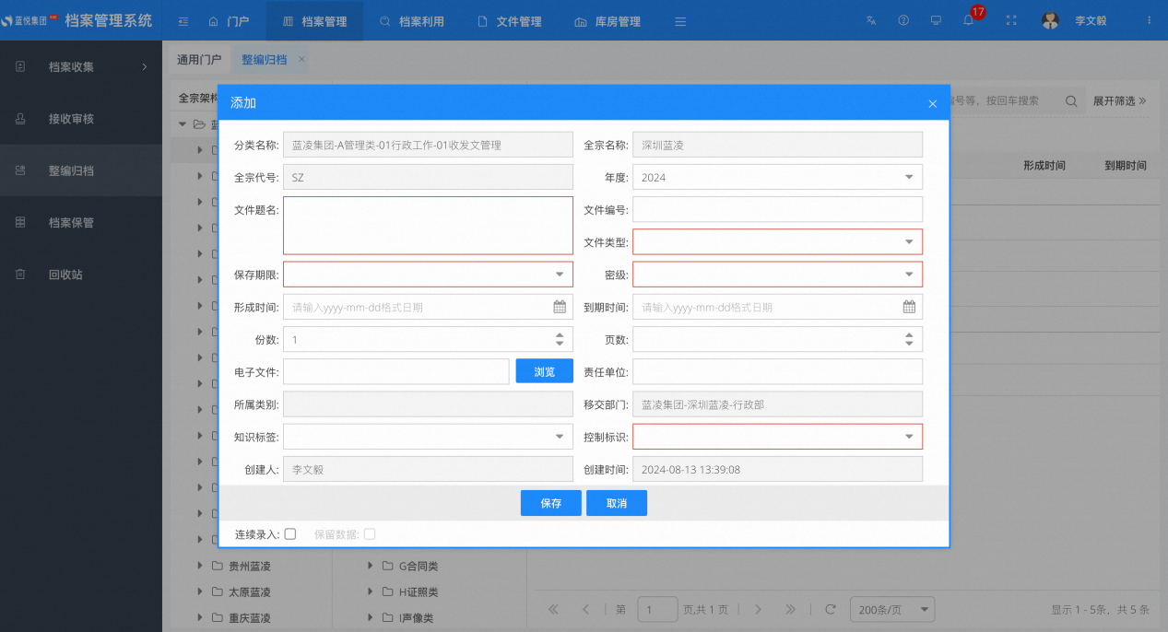Go to previous page arrow
Image resolution: width=1168 pixels, height=632 pixels.
point(585,609)
